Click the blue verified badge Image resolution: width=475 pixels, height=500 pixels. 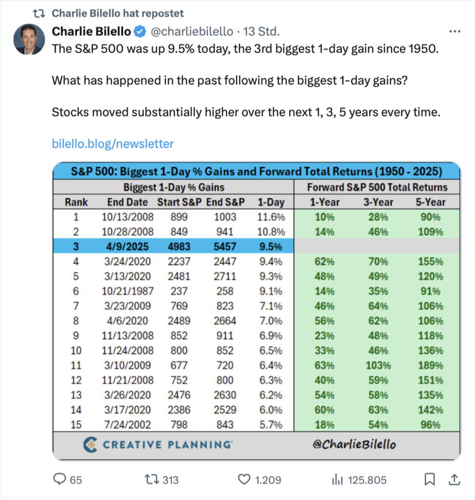140,32
